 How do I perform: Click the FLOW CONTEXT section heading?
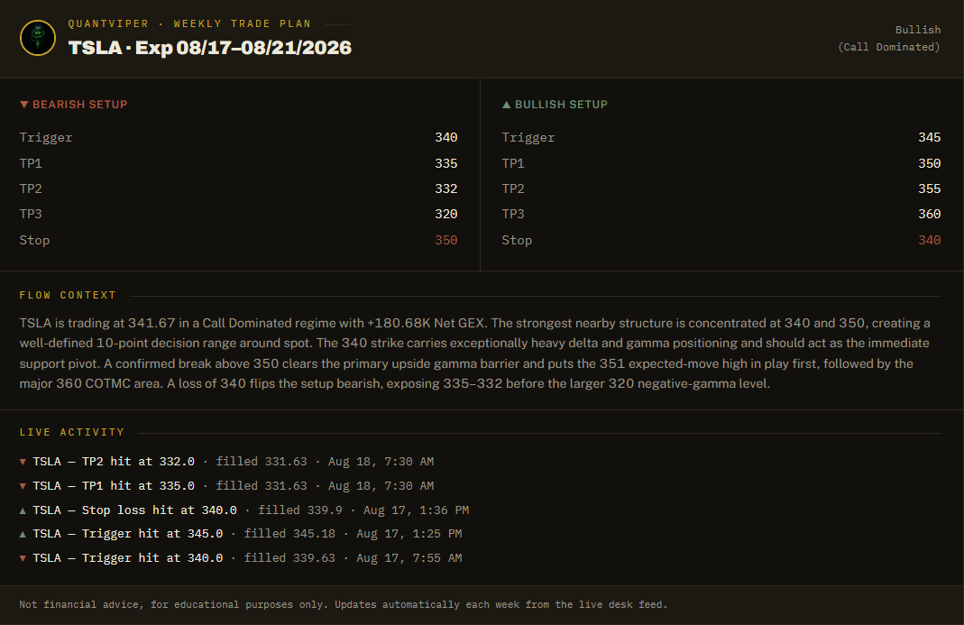click(68, 295)
